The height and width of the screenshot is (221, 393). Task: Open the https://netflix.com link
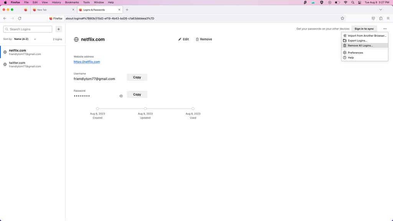[87, 62]
